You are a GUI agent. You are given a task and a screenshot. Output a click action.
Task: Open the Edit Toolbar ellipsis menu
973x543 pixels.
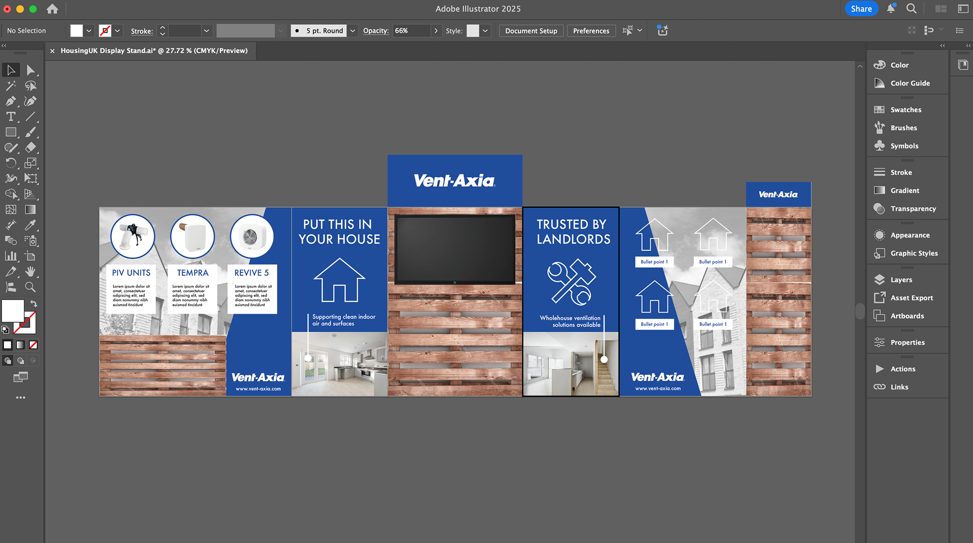20,398
